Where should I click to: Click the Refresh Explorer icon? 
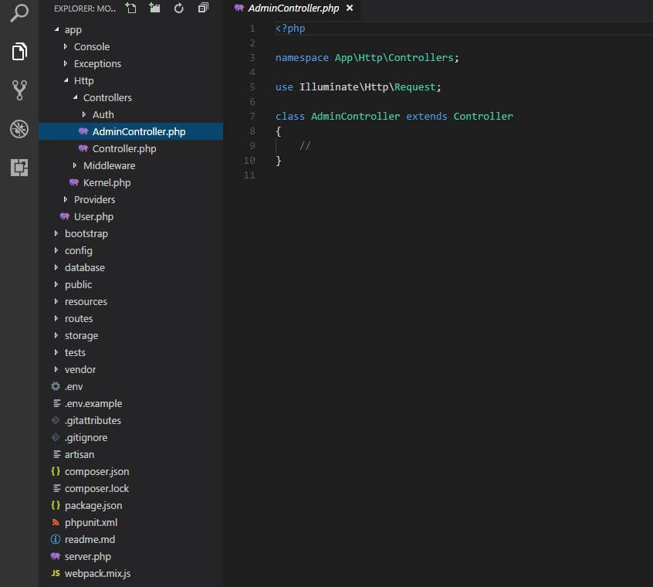(178, 8)
